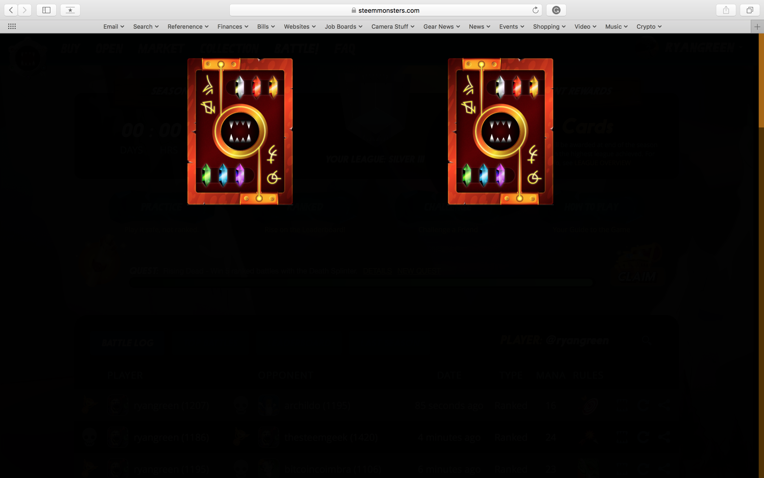Expand the Email bookmarks folder
Image resolution: width=764 pixels, height=478 pixels.
pos(114,27)
